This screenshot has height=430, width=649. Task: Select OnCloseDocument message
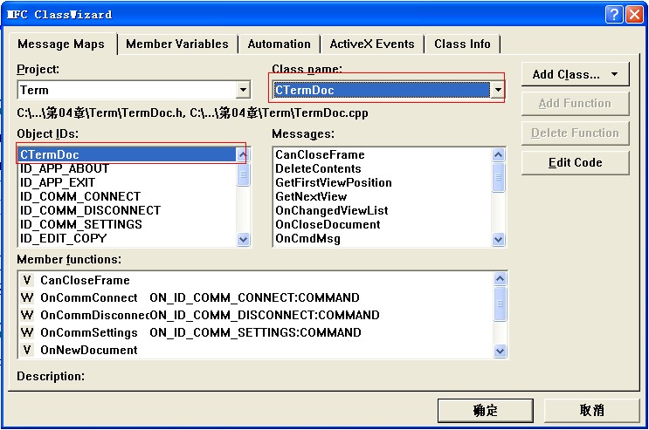pyautogui.click(x=383, y=224)
